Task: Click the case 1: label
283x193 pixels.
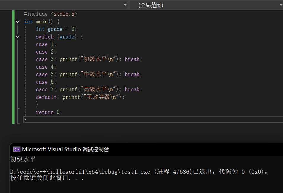Action: pos(46,44)
